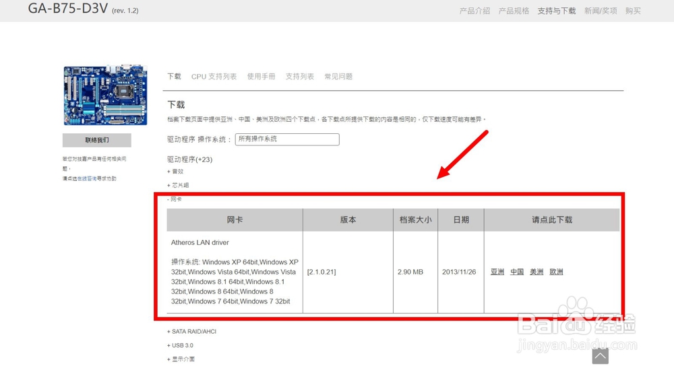Click the 驱动程序(+23) heading
The image size is (674, 368).
(x=189, y=159)
